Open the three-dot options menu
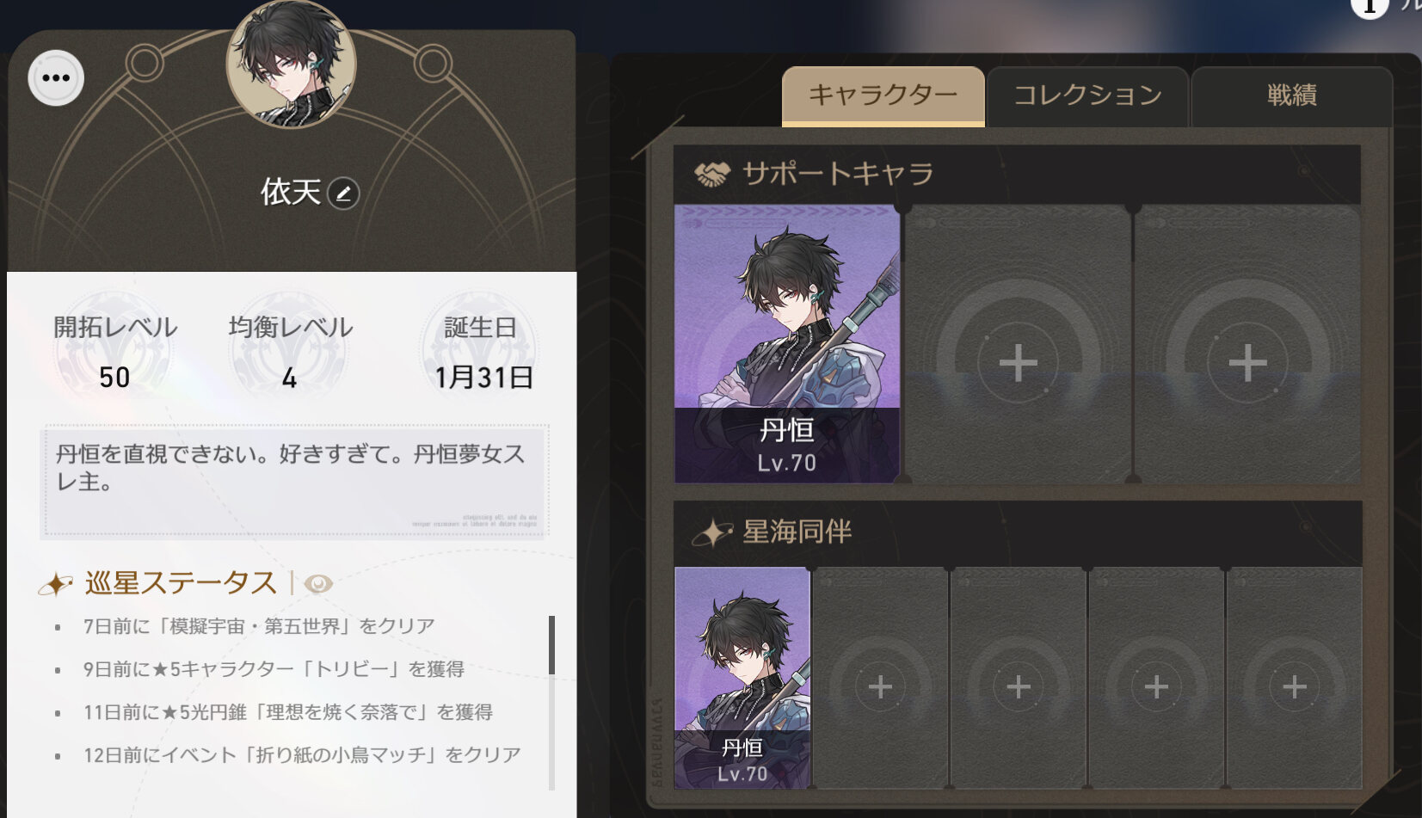Viewport: 1422px width, 818px height. (56, 78)
